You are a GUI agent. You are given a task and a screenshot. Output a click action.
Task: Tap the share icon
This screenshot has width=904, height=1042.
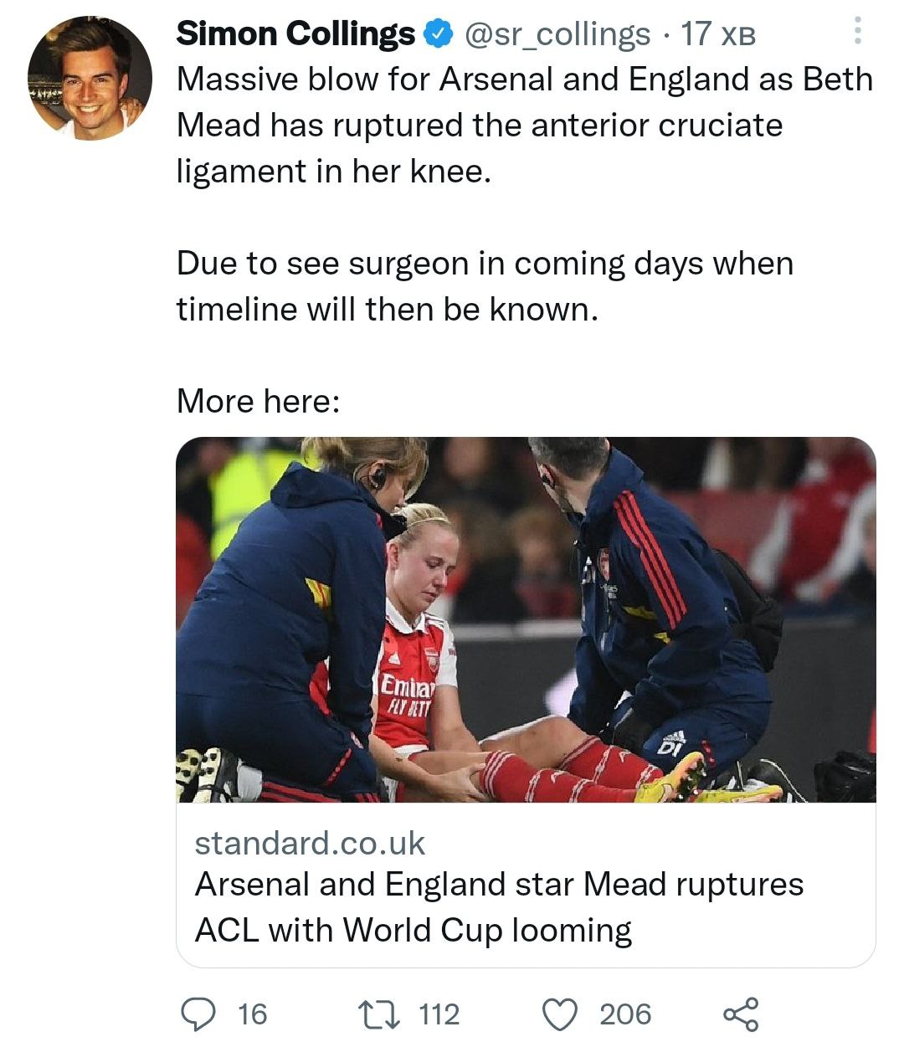point(742,1014)
